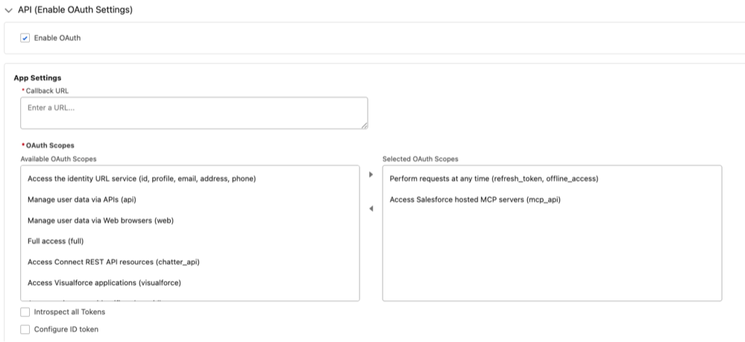Viewport: 745px width, 342px height.
Task: Click right arrow to add selected scope
Action: point(371,175)
